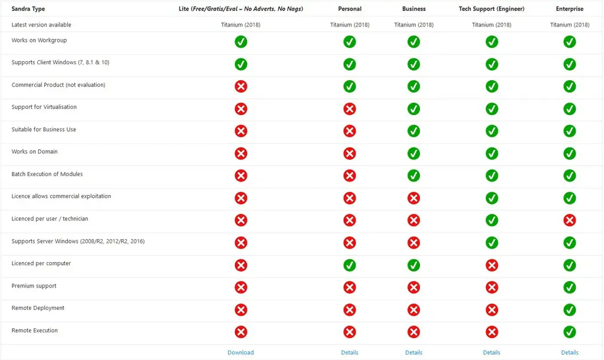Click the Download link for Lite
This screenshot has width=604, height=360.
pyautogui.click(x=241, y=352)
